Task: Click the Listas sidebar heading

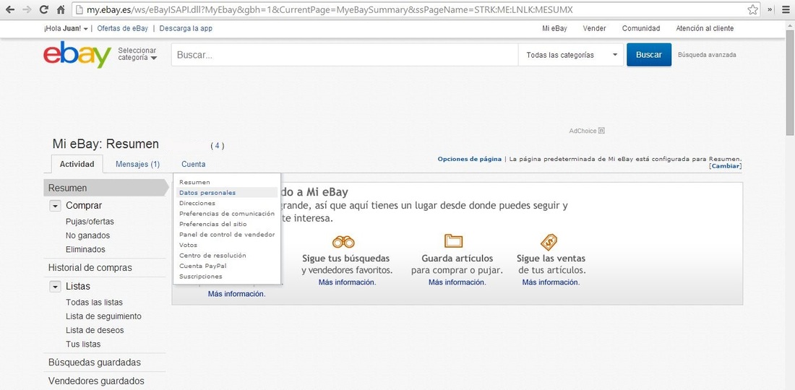Action: click(x=77, y=287)
